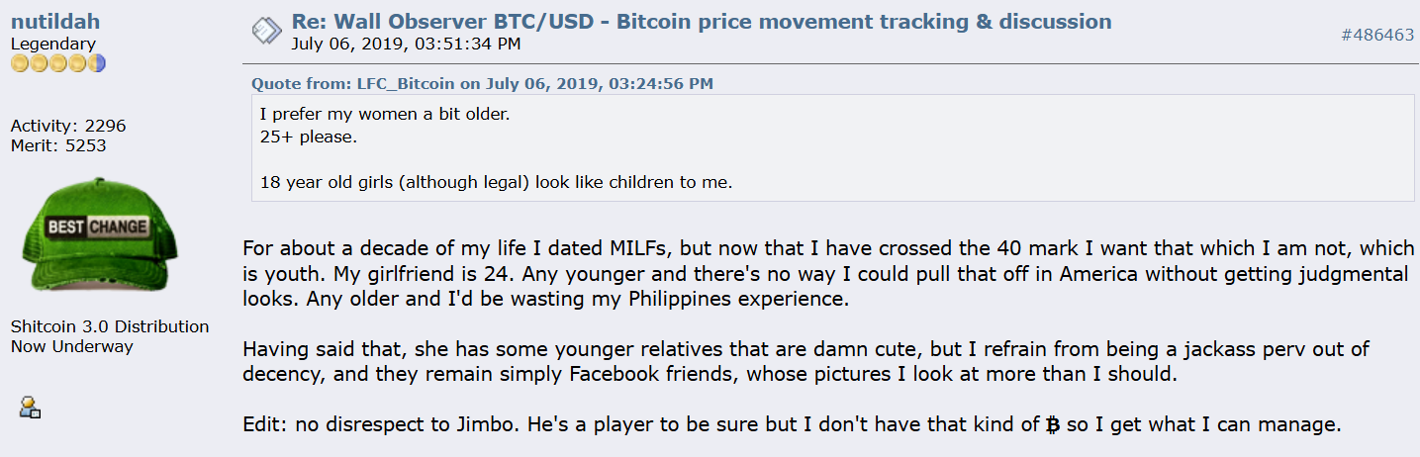Click the Merit: 5253 text
Viewport: 1420px width, 457px height.
coord(58,145)
